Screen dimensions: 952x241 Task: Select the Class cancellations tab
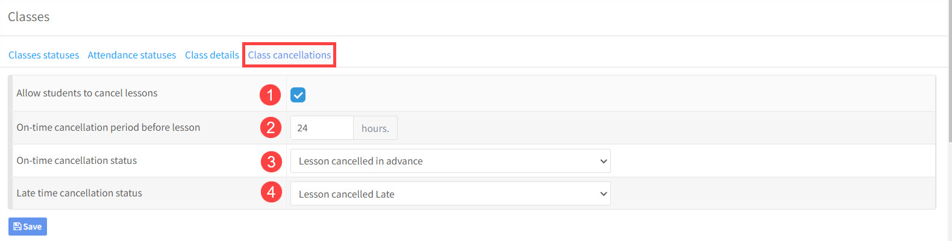pyautogui.click(x=289, y=55)
